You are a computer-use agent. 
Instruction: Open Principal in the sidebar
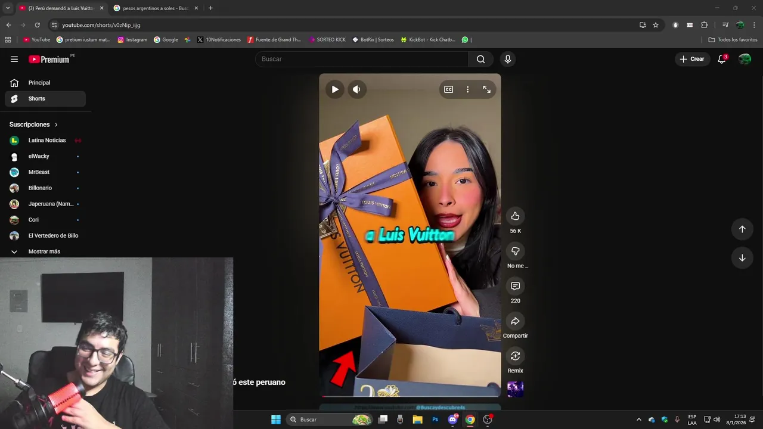click(45, 83)
